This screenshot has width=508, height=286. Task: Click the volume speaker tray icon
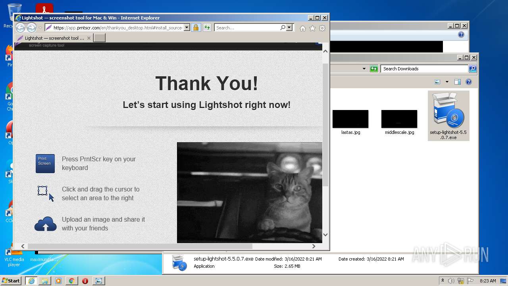tap(451, 281)
